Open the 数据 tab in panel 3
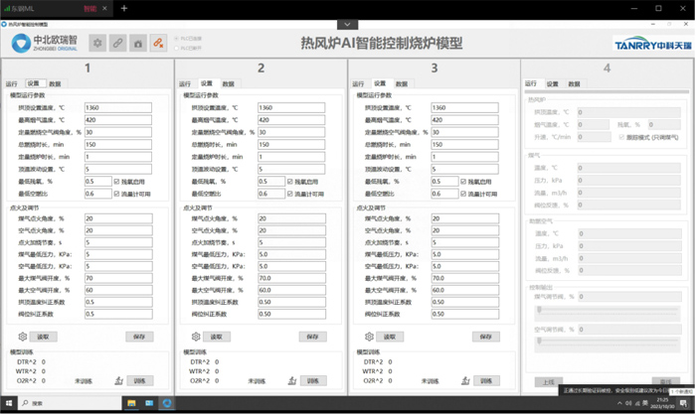 coord(401,84)
